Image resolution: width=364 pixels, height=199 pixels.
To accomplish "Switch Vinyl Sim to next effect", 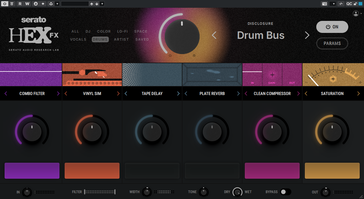I will 118,93.
